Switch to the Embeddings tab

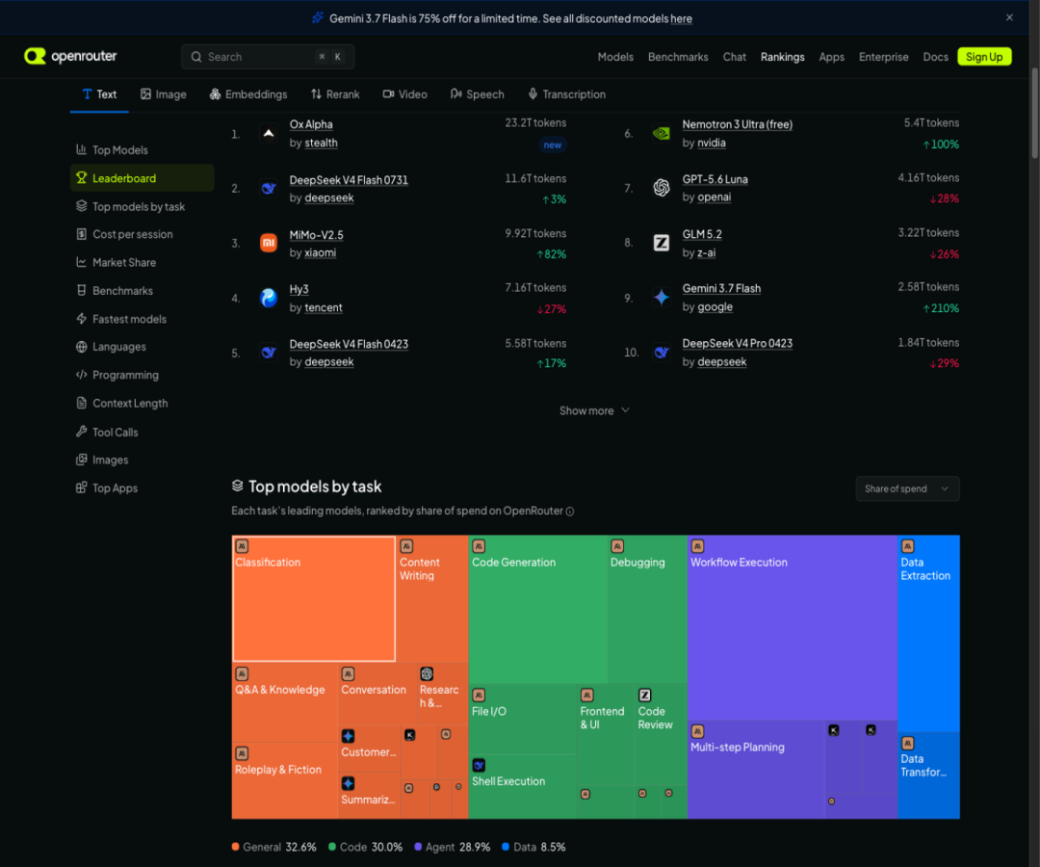click(x=248, y=94)
